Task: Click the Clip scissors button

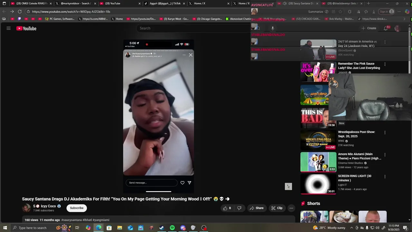Action: pos(277,208)
